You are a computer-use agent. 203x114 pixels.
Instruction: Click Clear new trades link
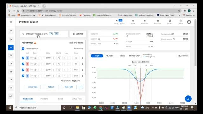[x=76, y=43]
